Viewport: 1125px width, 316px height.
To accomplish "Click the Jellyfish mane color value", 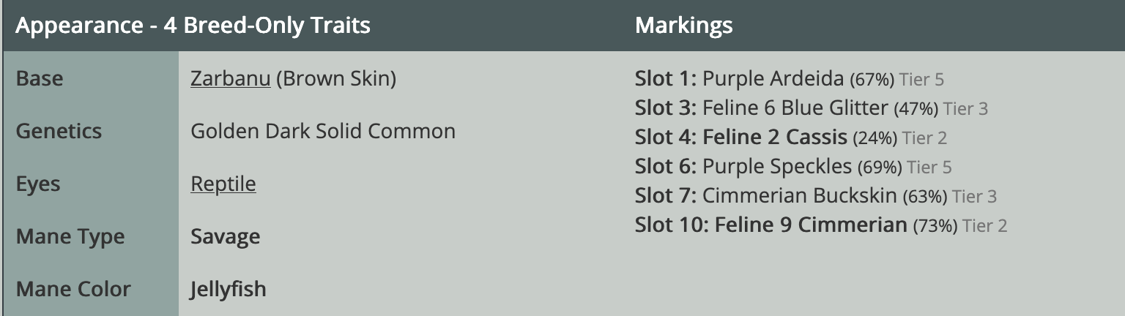I will click(x=228, y=289).
